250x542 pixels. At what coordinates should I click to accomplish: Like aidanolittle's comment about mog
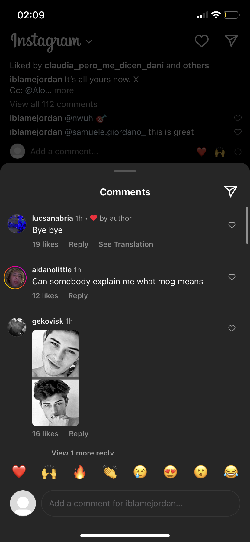[232, 277]
